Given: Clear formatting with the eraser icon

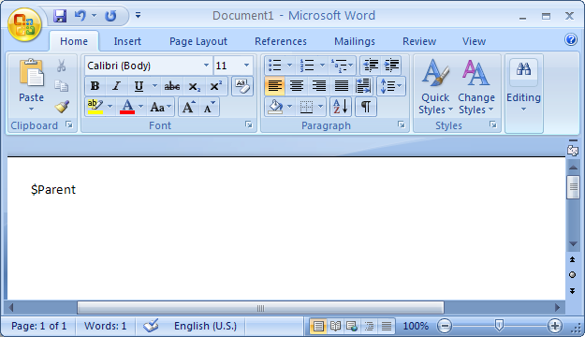Looking at the screenshot, I should tap(242, 86).
